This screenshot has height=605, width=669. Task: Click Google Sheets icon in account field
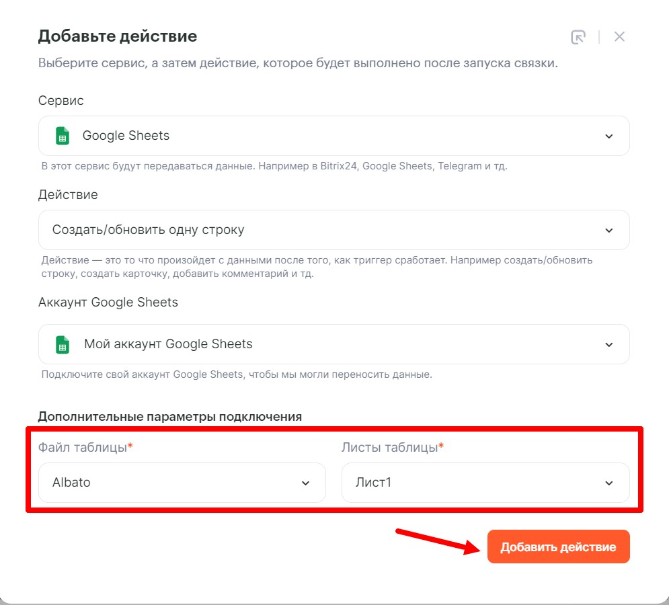pos(63,344)
